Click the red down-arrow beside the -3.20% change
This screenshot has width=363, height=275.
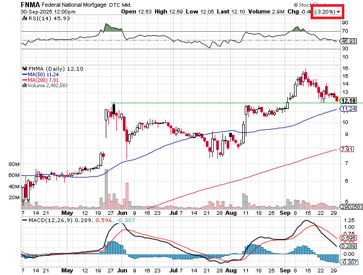339,12
